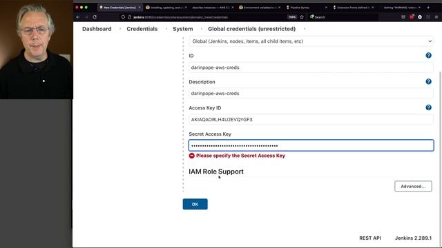The width and height of the screenshot is (442, 248).
Task: Click the red extension icon in toolbar
Action: click(412, 17)
